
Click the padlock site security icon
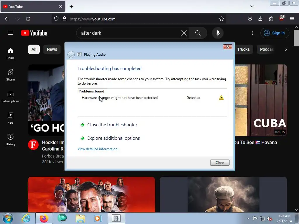pyautogui.click(x=65, y=19)
